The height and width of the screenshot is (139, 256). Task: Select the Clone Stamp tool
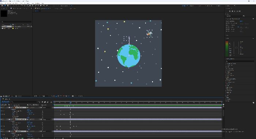[x=38, y=5]
